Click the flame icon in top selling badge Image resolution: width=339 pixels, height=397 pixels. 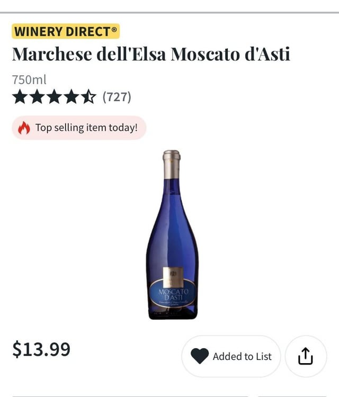[x=24, y=128]
